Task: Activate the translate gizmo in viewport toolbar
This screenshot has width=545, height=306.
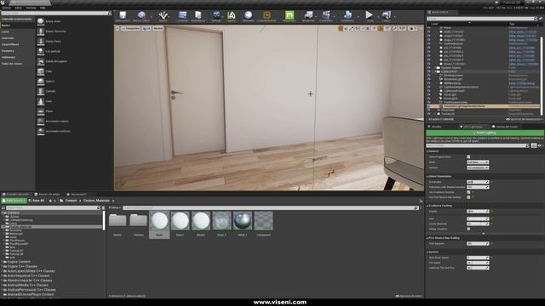Action: click(x=341, y=28)
